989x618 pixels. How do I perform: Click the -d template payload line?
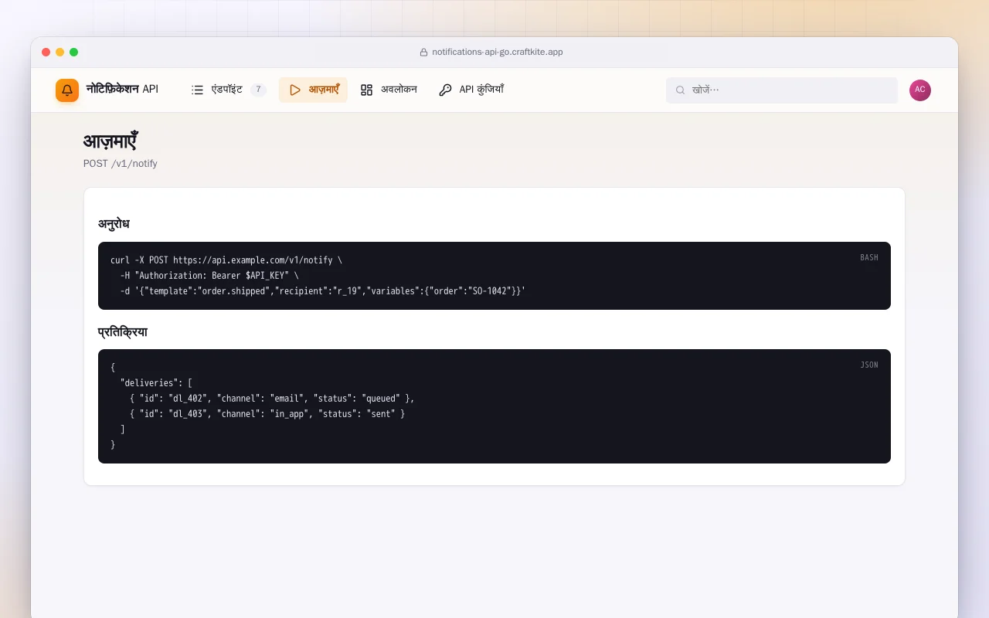click(323, 291)
